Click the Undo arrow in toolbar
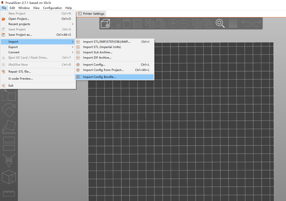This screenshot has width=286, height=201. pos(246,24)
